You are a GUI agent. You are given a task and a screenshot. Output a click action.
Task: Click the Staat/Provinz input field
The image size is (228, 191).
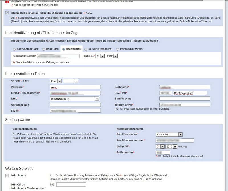pyautogui.click(x=185, y=99)
